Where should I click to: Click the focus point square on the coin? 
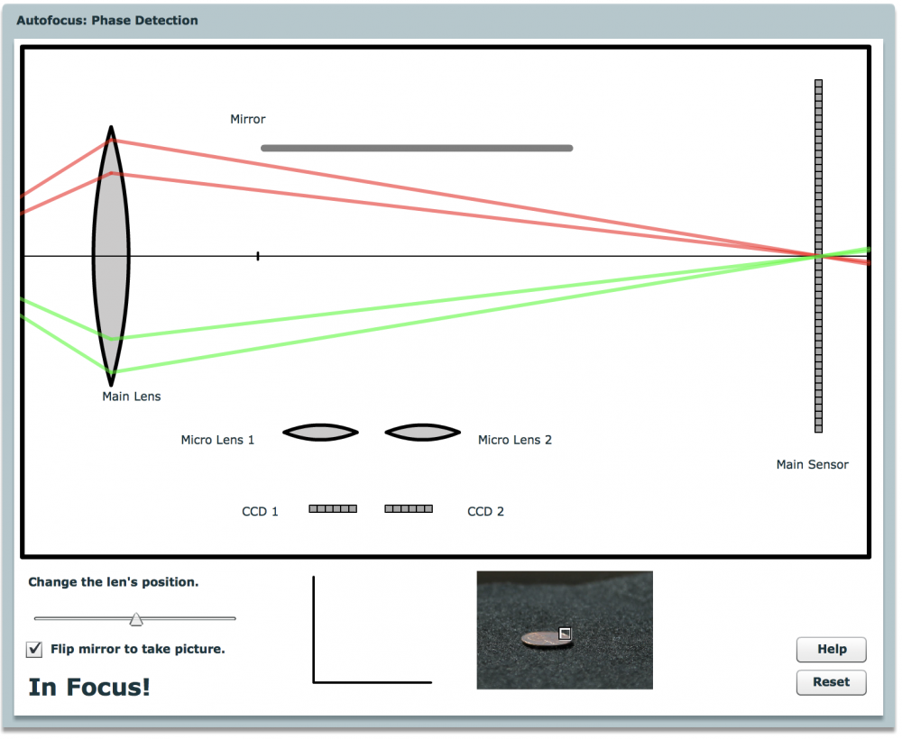pyautogui.click(x=565, y=634)
